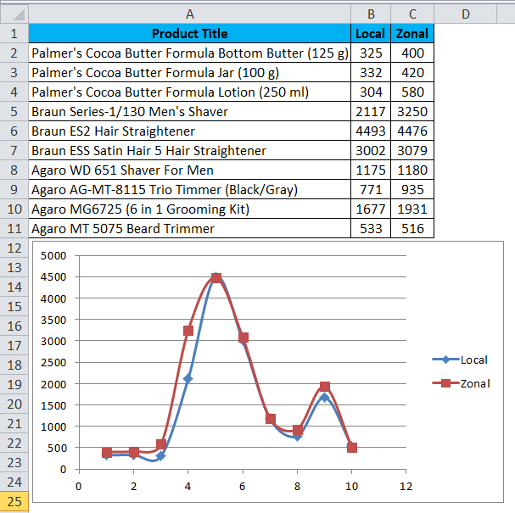Click Local value 771
The width and height of the screenshot is (515, 513).
click(371, 190)
